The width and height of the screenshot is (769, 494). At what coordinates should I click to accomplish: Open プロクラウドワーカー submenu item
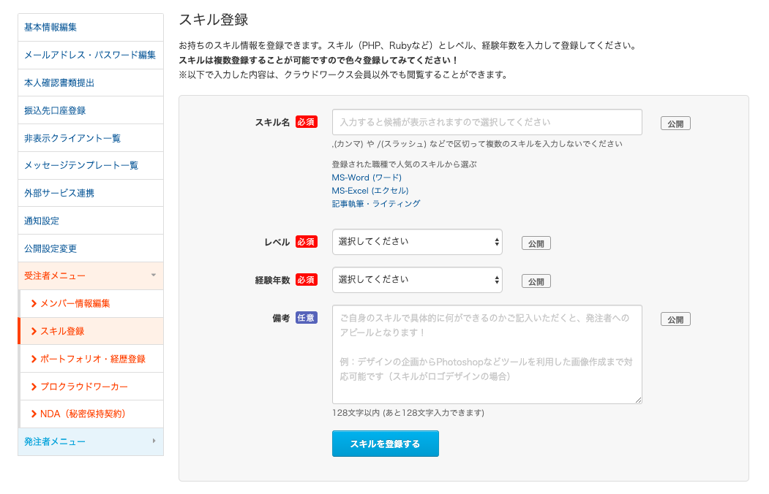91,387
